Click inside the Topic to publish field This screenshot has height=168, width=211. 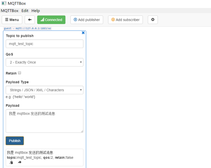point(44,44)
